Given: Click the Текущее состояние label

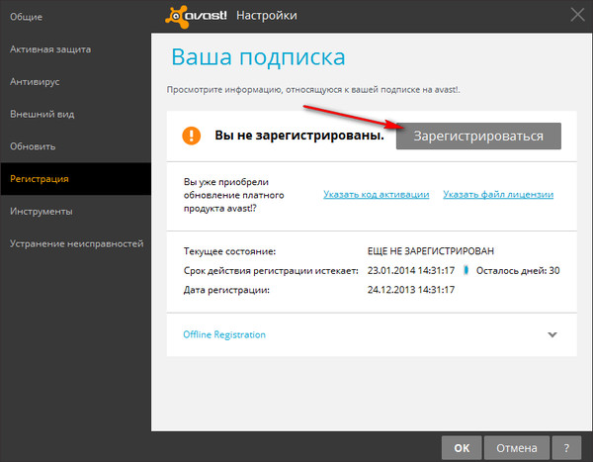Looking at the screenshot, I should pos(229,251).
